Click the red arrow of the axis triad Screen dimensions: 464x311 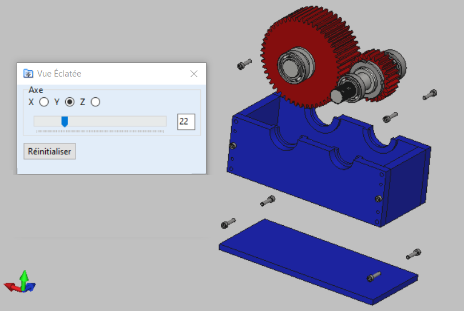[11, 285]
